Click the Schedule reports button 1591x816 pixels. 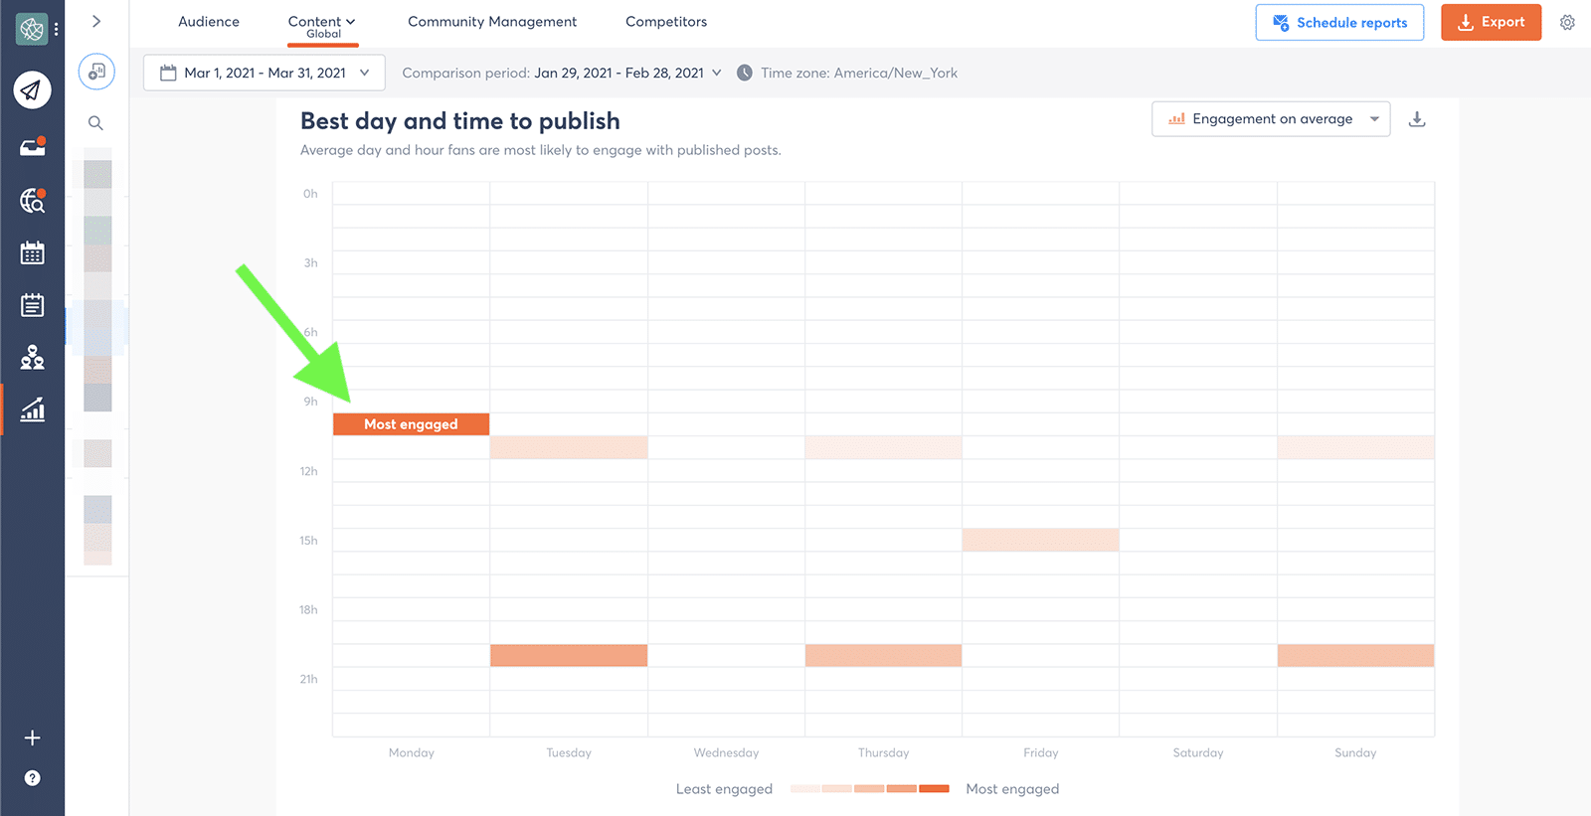click(1339, 22)
